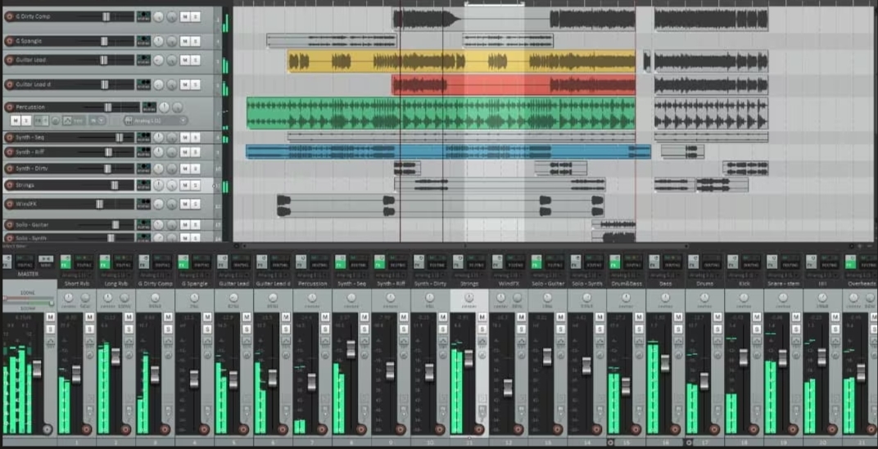Open input selector on Strings strip

coord(469,275)
